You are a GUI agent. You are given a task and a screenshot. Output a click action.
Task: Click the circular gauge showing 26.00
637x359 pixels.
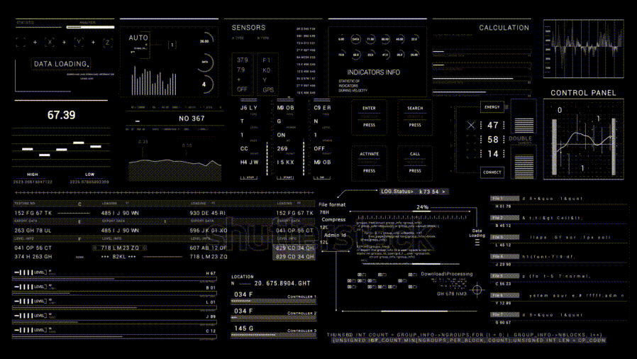(205, 41)
